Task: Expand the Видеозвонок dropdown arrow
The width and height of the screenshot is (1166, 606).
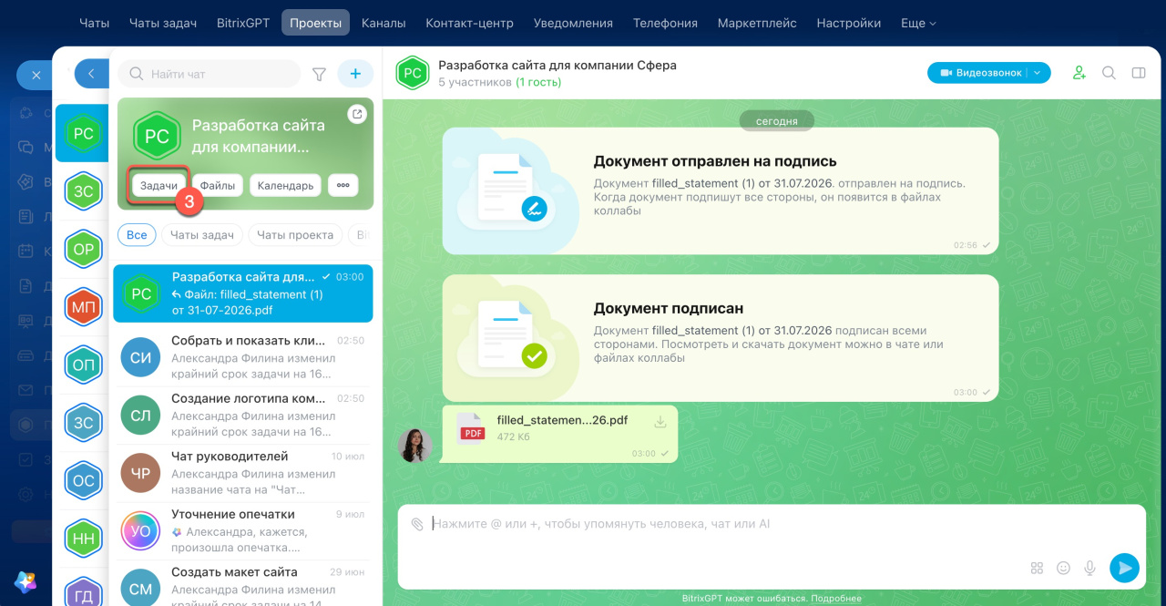Action: [1038, 73]
